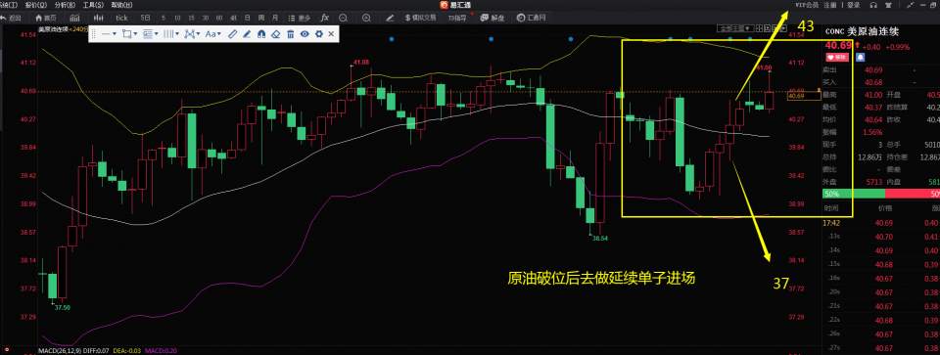Switch to the time-share line chart icon
Viewport: 940px width, 355px height.
coord(74,18)
